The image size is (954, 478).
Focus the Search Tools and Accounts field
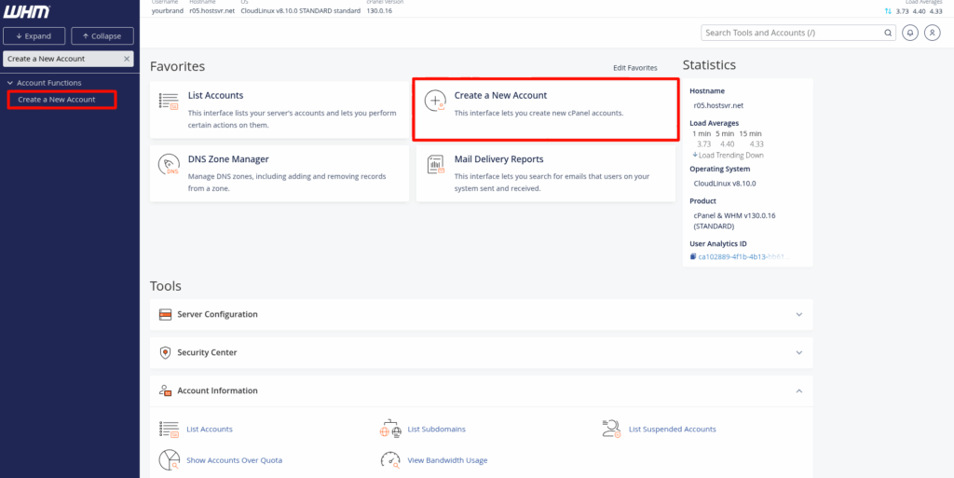click(792, 33)
